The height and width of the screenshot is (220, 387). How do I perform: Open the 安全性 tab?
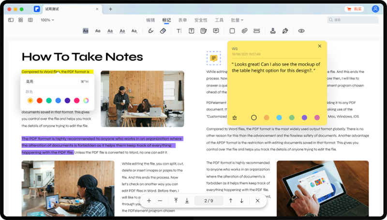201,20
